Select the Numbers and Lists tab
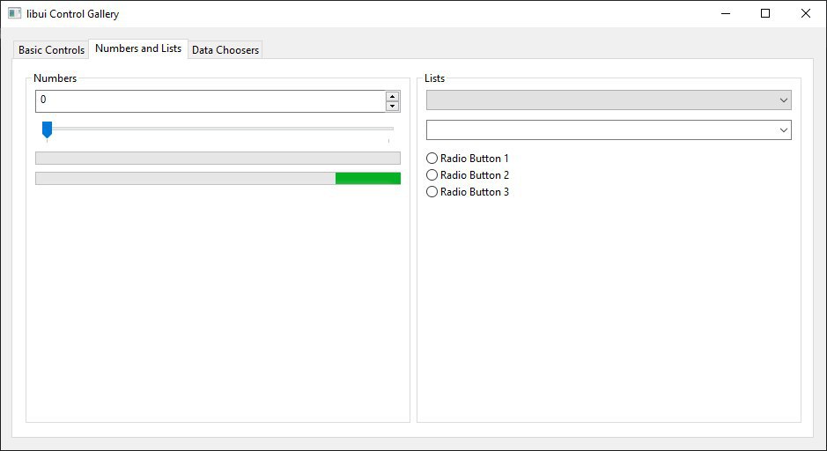The width and height of the screenshot is (827, 451). tap(138, 48)
